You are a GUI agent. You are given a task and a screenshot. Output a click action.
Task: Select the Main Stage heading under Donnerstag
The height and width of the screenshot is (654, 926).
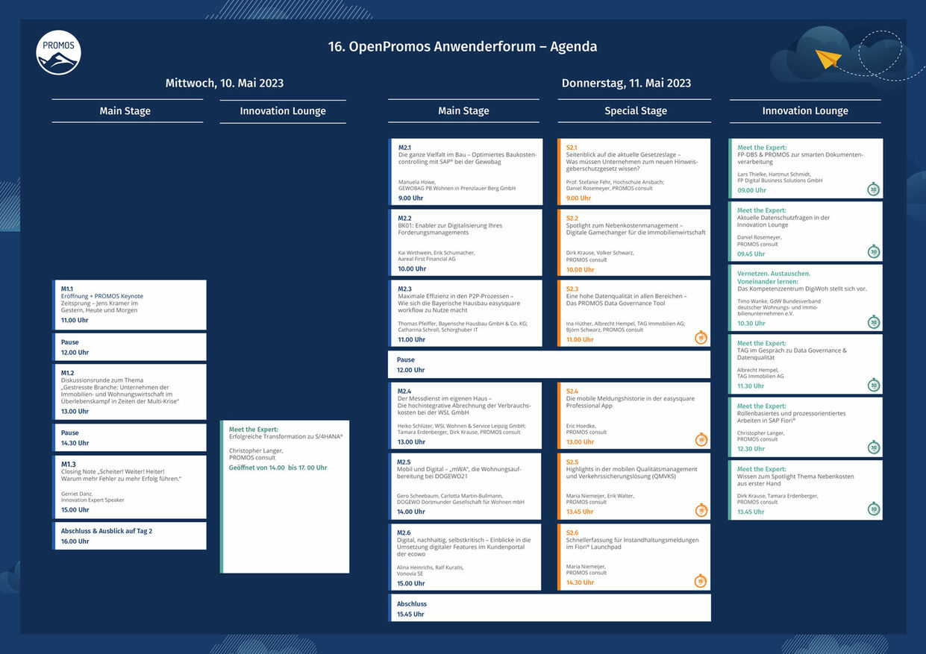point(463,111)
